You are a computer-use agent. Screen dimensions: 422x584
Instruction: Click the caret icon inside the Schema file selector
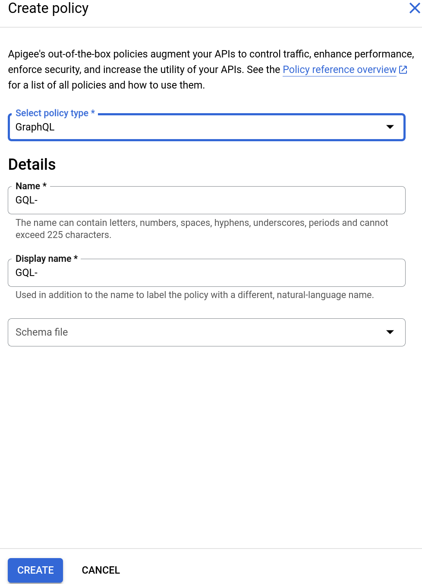390,332
